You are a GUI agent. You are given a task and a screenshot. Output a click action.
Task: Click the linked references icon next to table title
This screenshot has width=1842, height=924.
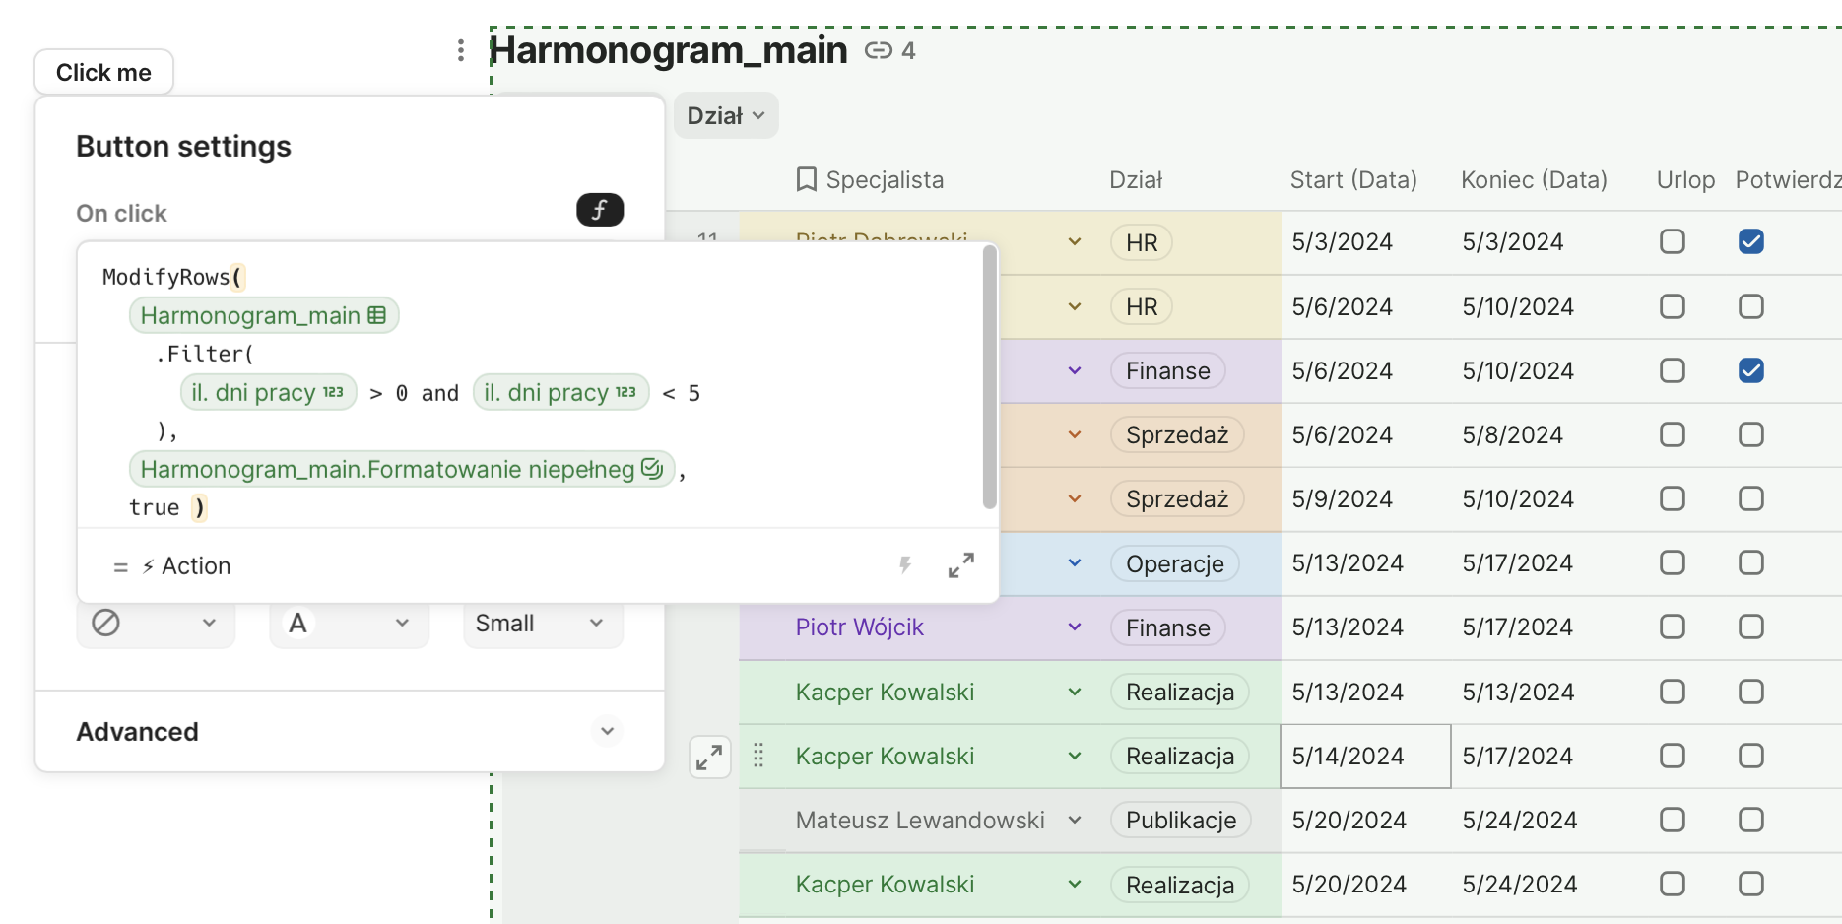pyautogui.click(x=878, y=50)
